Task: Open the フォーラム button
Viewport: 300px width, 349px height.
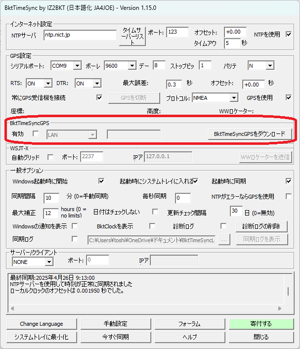Action: click(x=190, y=324)
